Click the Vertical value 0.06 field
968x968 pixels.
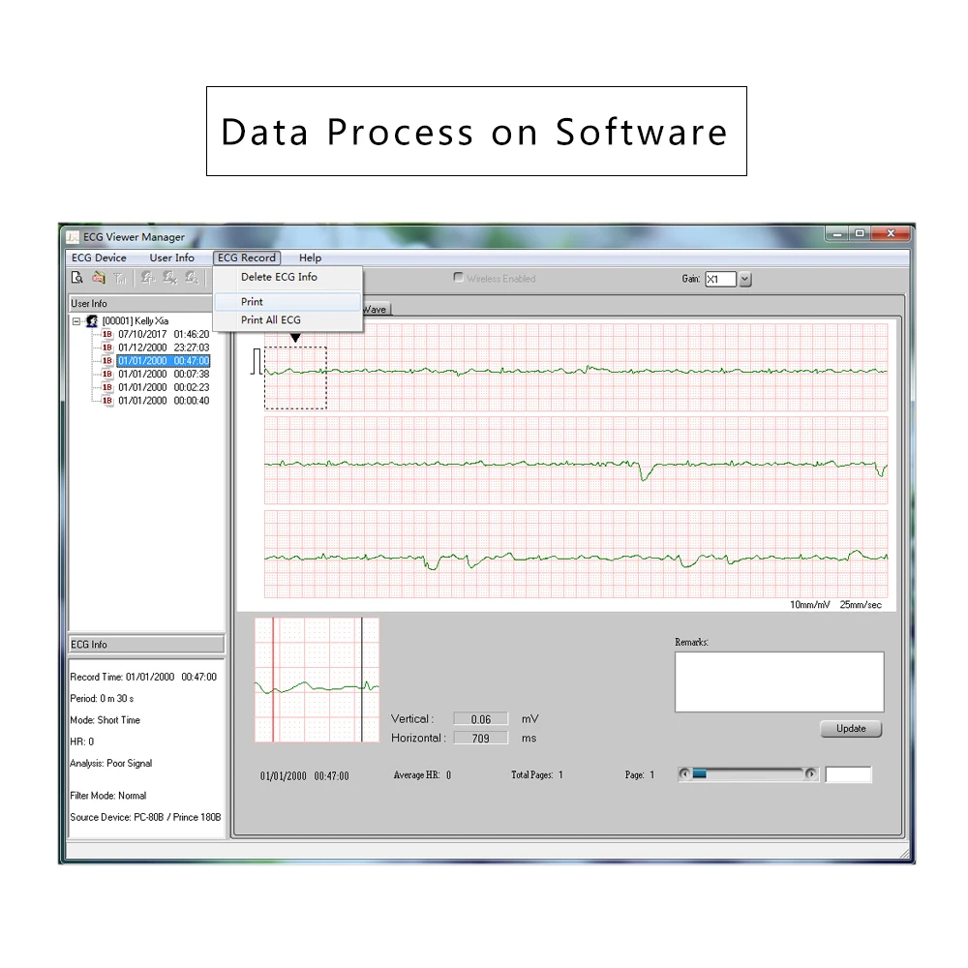coord(480,719)
